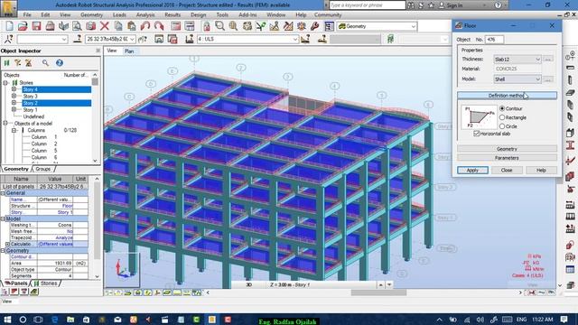Undo last action with the red arrow
Viewport: 578px width, 325px height.
click(x=145, y=26)
